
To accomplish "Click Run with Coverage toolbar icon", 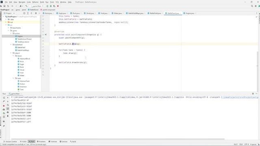I will 54,6.
